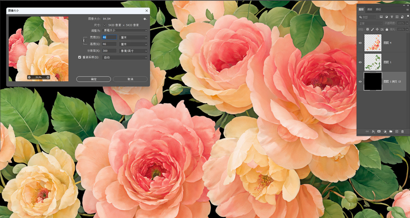Viewport: 410px width, 218px height.
Task: Add a layer style (fx)
Action: 374,131
